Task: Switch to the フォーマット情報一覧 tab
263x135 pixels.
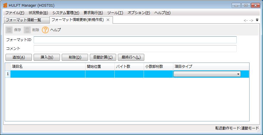Action: pyautogui.click(x=27, y=20)
